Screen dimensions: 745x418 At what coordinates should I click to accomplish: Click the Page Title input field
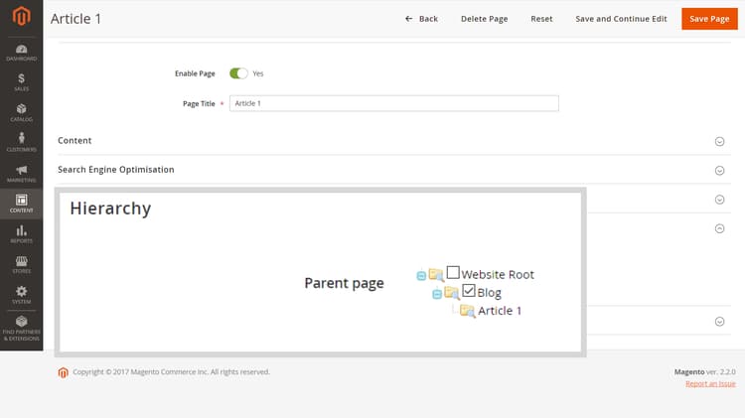pos(394,103)
